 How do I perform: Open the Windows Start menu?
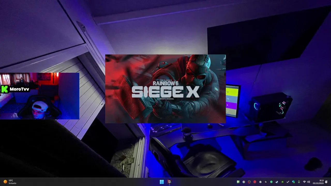point(162,182)
